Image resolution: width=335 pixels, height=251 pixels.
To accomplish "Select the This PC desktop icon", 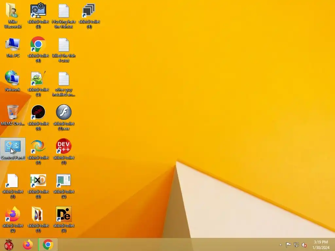I will click(13, 47).
